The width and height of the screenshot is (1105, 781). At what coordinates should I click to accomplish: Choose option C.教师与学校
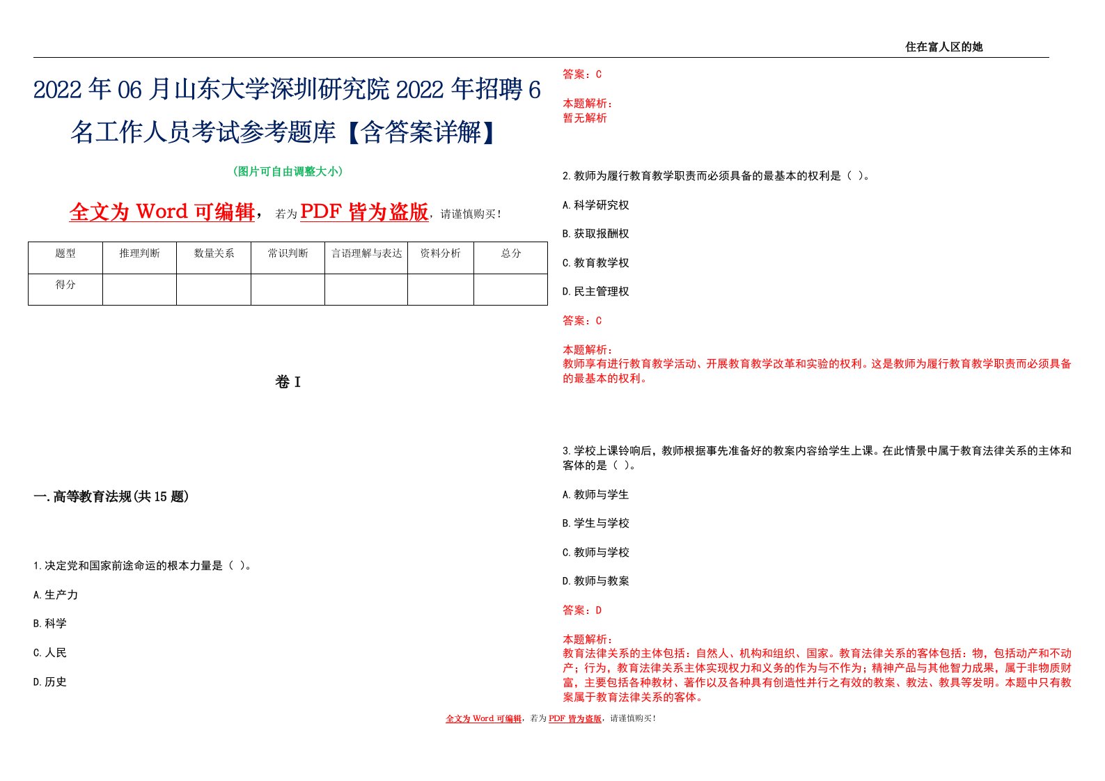[596, 553]
